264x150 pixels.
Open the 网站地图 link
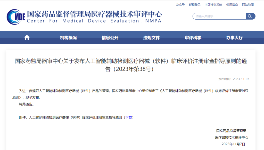pyautogui.click(x=248, y=5)
